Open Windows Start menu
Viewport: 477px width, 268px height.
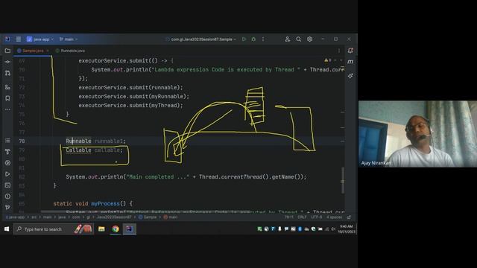7,229
